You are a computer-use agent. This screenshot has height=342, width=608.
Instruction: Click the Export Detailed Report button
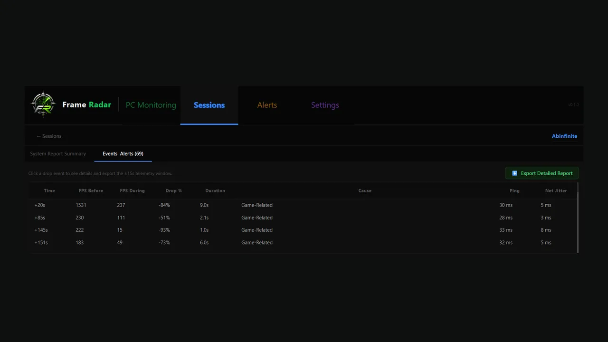tap(542, 173)
